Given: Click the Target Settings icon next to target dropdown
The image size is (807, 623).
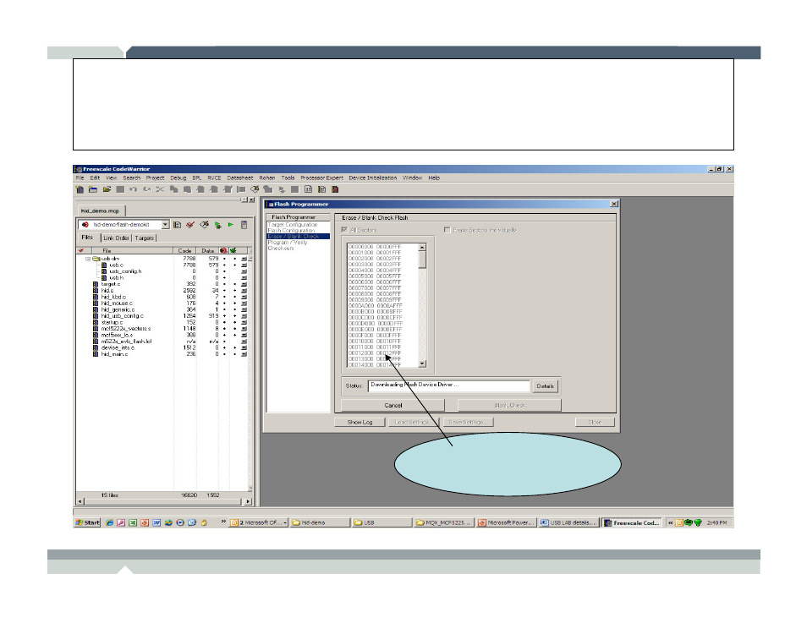Looking at the screenshot, I should click(177, 225).
